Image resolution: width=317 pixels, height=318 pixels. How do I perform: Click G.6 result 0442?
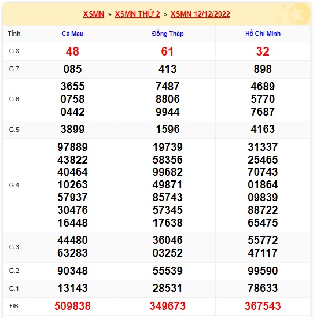point(72,112)
